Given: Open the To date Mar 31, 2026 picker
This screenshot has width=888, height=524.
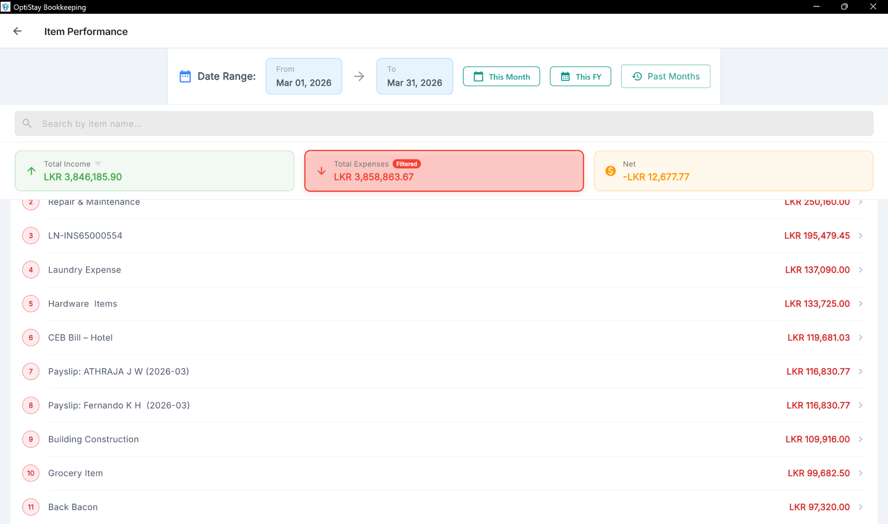Looking at the screenshot, I should coord(415,76).
